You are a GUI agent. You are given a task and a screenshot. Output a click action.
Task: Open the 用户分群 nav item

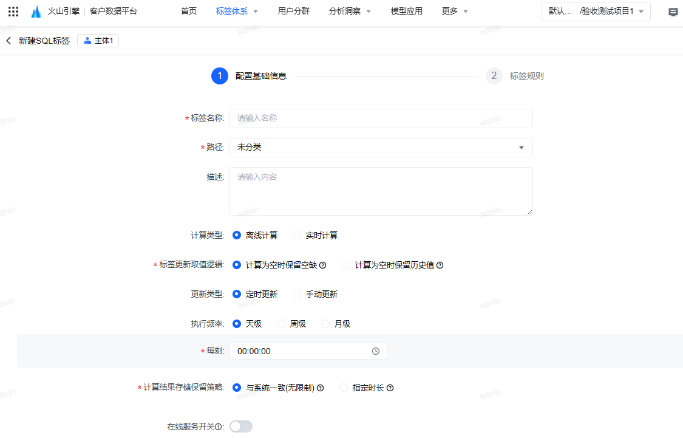point(294,12)
